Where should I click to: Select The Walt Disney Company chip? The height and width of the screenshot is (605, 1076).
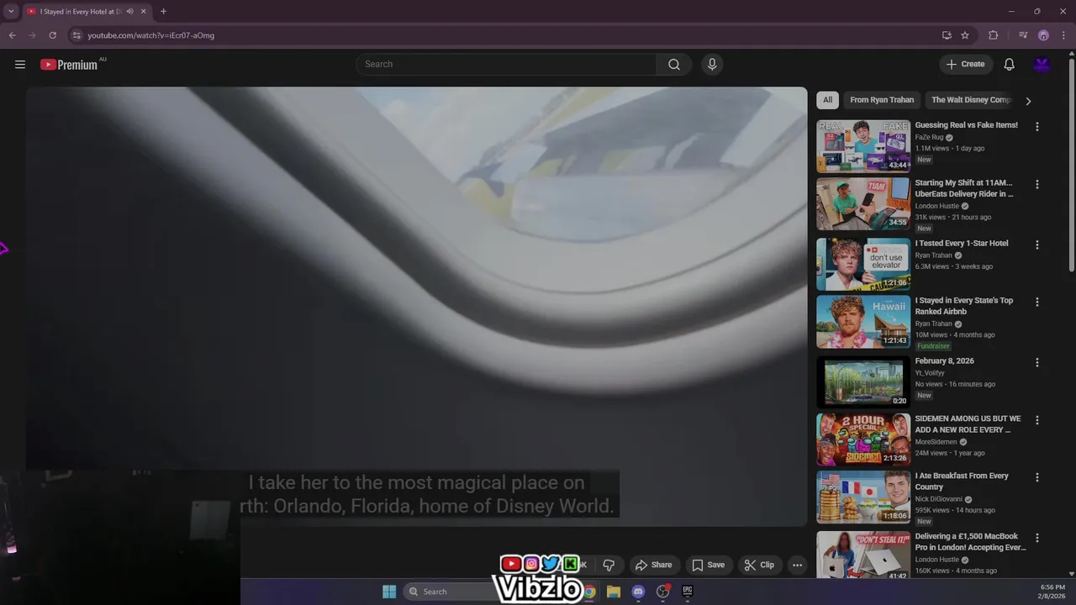point(970,100)
